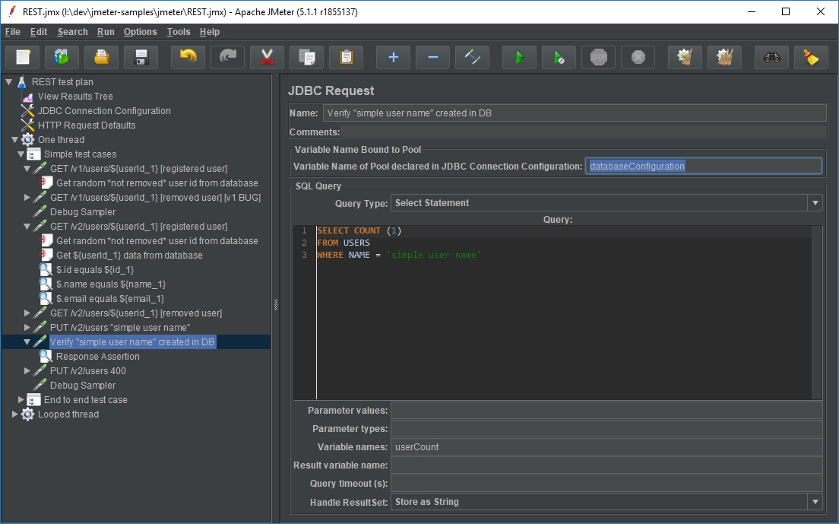The width and height of the screenshot is (839, 524).
Task: Select View Results Tree listener
Action: 75,97
